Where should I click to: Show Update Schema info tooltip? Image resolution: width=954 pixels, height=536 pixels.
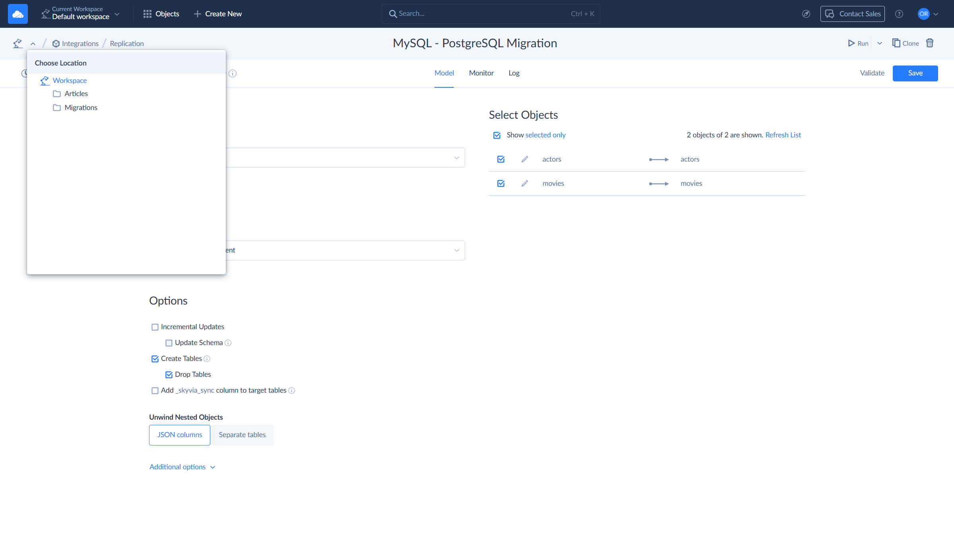coord(228,343)
